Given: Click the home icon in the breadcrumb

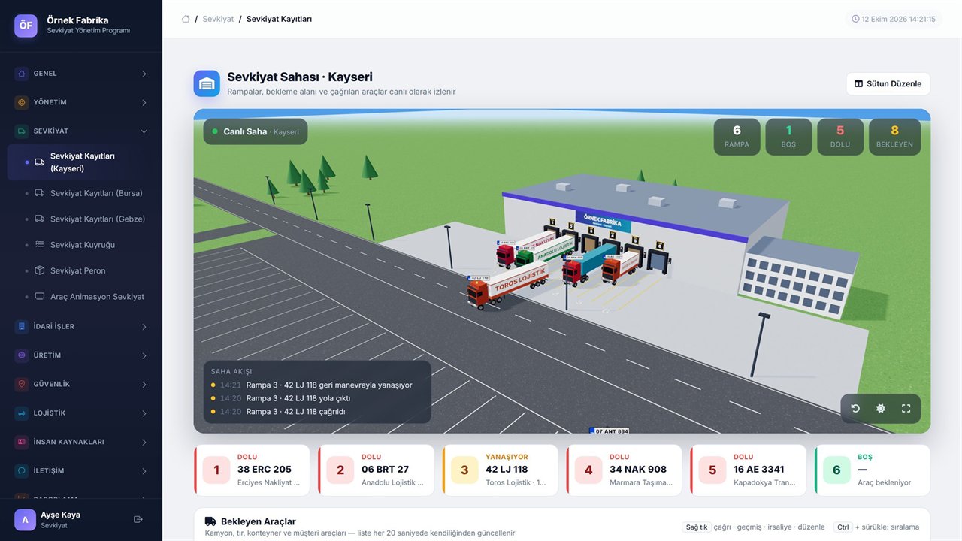Looking at the screenshot, I should coord(186,19).
